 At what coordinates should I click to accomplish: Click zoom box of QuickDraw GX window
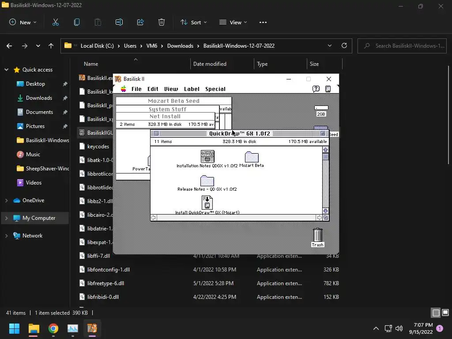click(x=323, y=133)
